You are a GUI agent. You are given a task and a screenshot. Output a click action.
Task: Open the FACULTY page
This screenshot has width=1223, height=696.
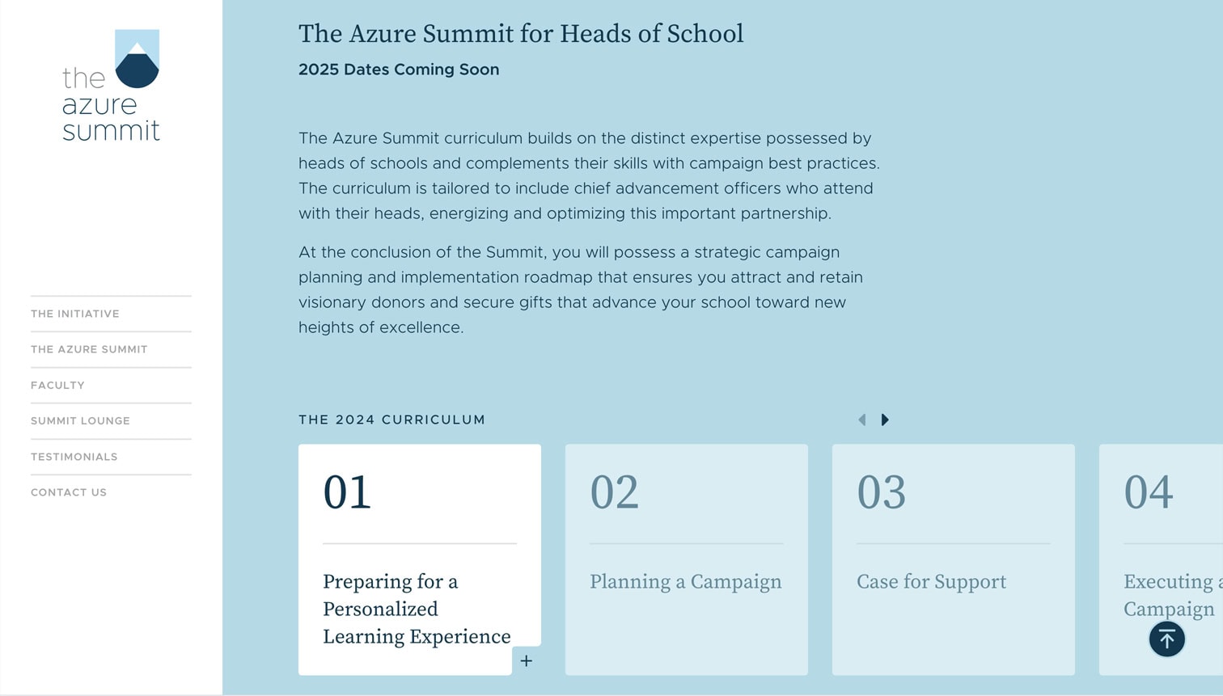click(57, 386)
